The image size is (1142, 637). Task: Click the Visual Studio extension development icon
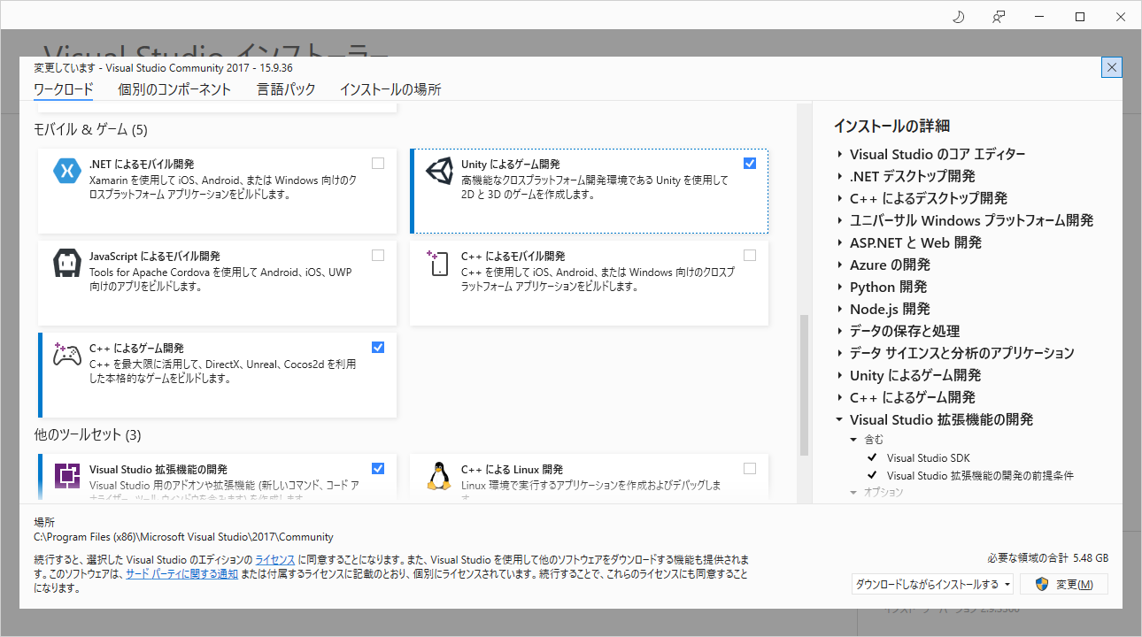pos(67,476)
